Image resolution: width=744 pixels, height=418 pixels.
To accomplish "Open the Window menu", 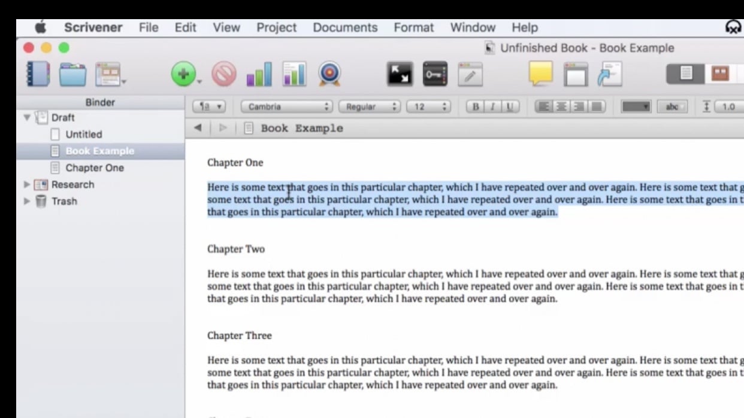I will pos(473,28).
